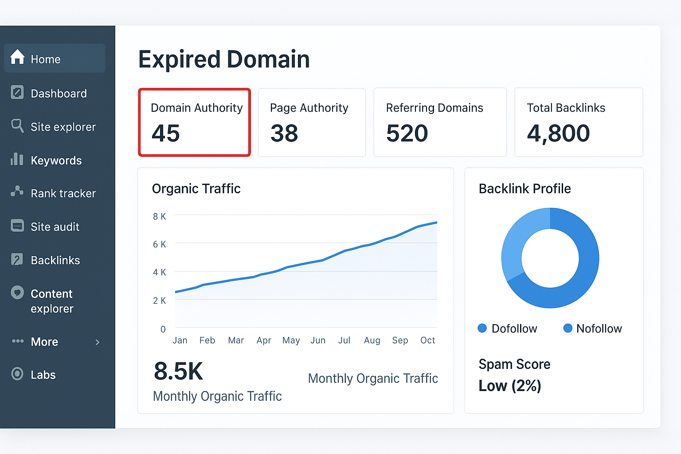Select the Content explorer icon
The image size is (681, 454).
pyautogui.click(x=17, y=293)
